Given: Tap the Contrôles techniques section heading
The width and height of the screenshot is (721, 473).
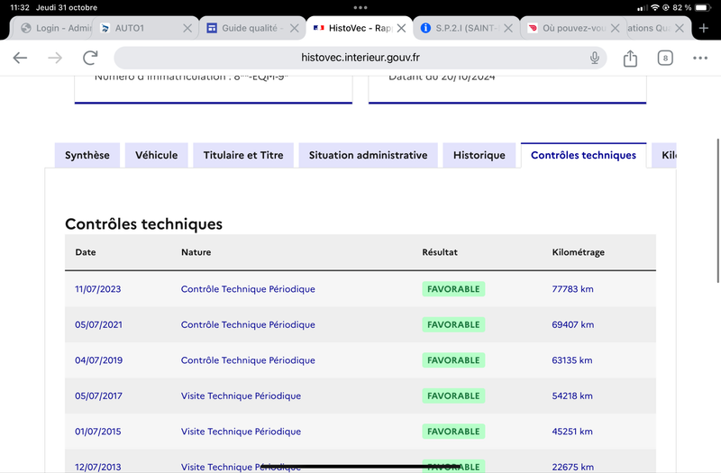Looking at the screenshot, I should pyautogui.click(x=143, y=223).
